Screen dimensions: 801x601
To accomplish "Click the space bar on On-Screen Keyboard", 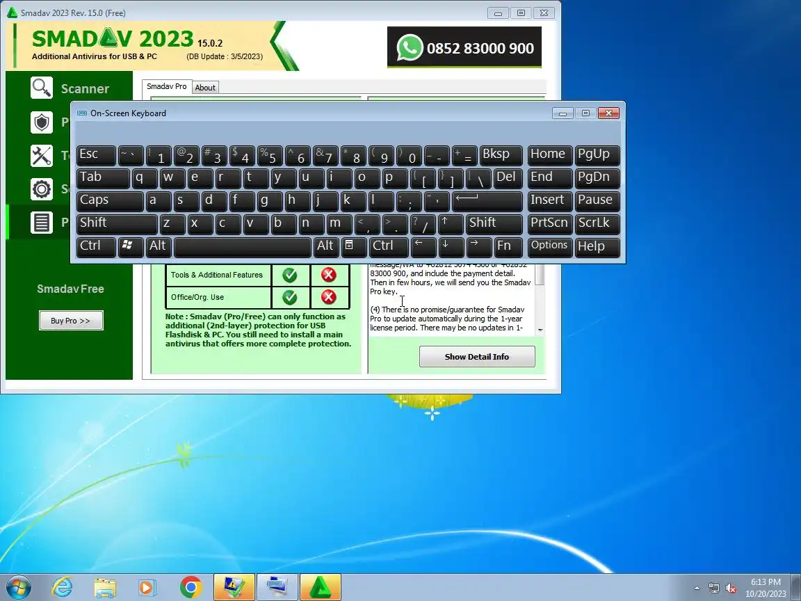I will pyautogui.click(x=243, y=246).
